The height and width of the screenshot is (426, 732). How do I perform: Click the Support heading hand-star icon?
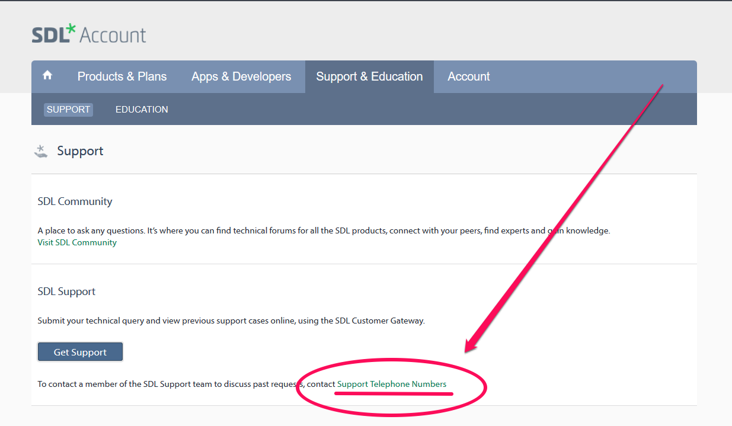click(x=41, y=151)
